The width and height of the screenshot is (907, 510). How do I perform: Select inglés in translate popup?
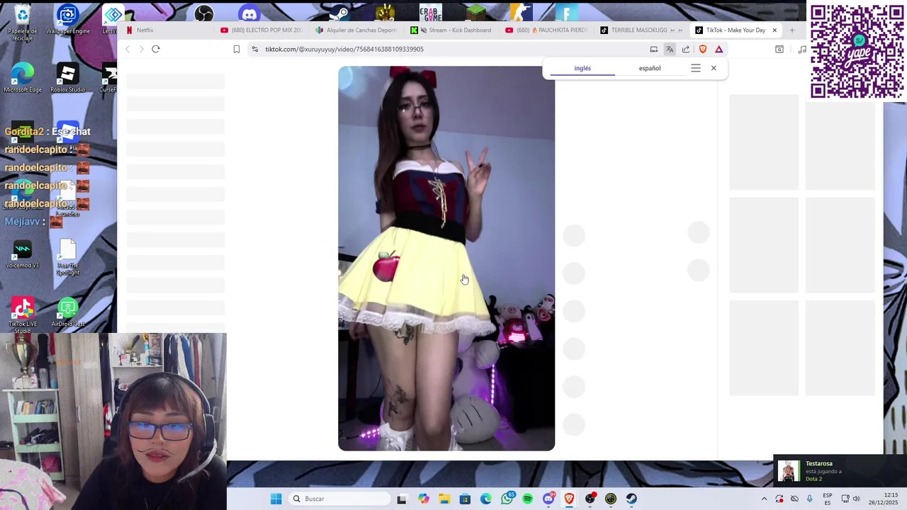click(582, 68)
